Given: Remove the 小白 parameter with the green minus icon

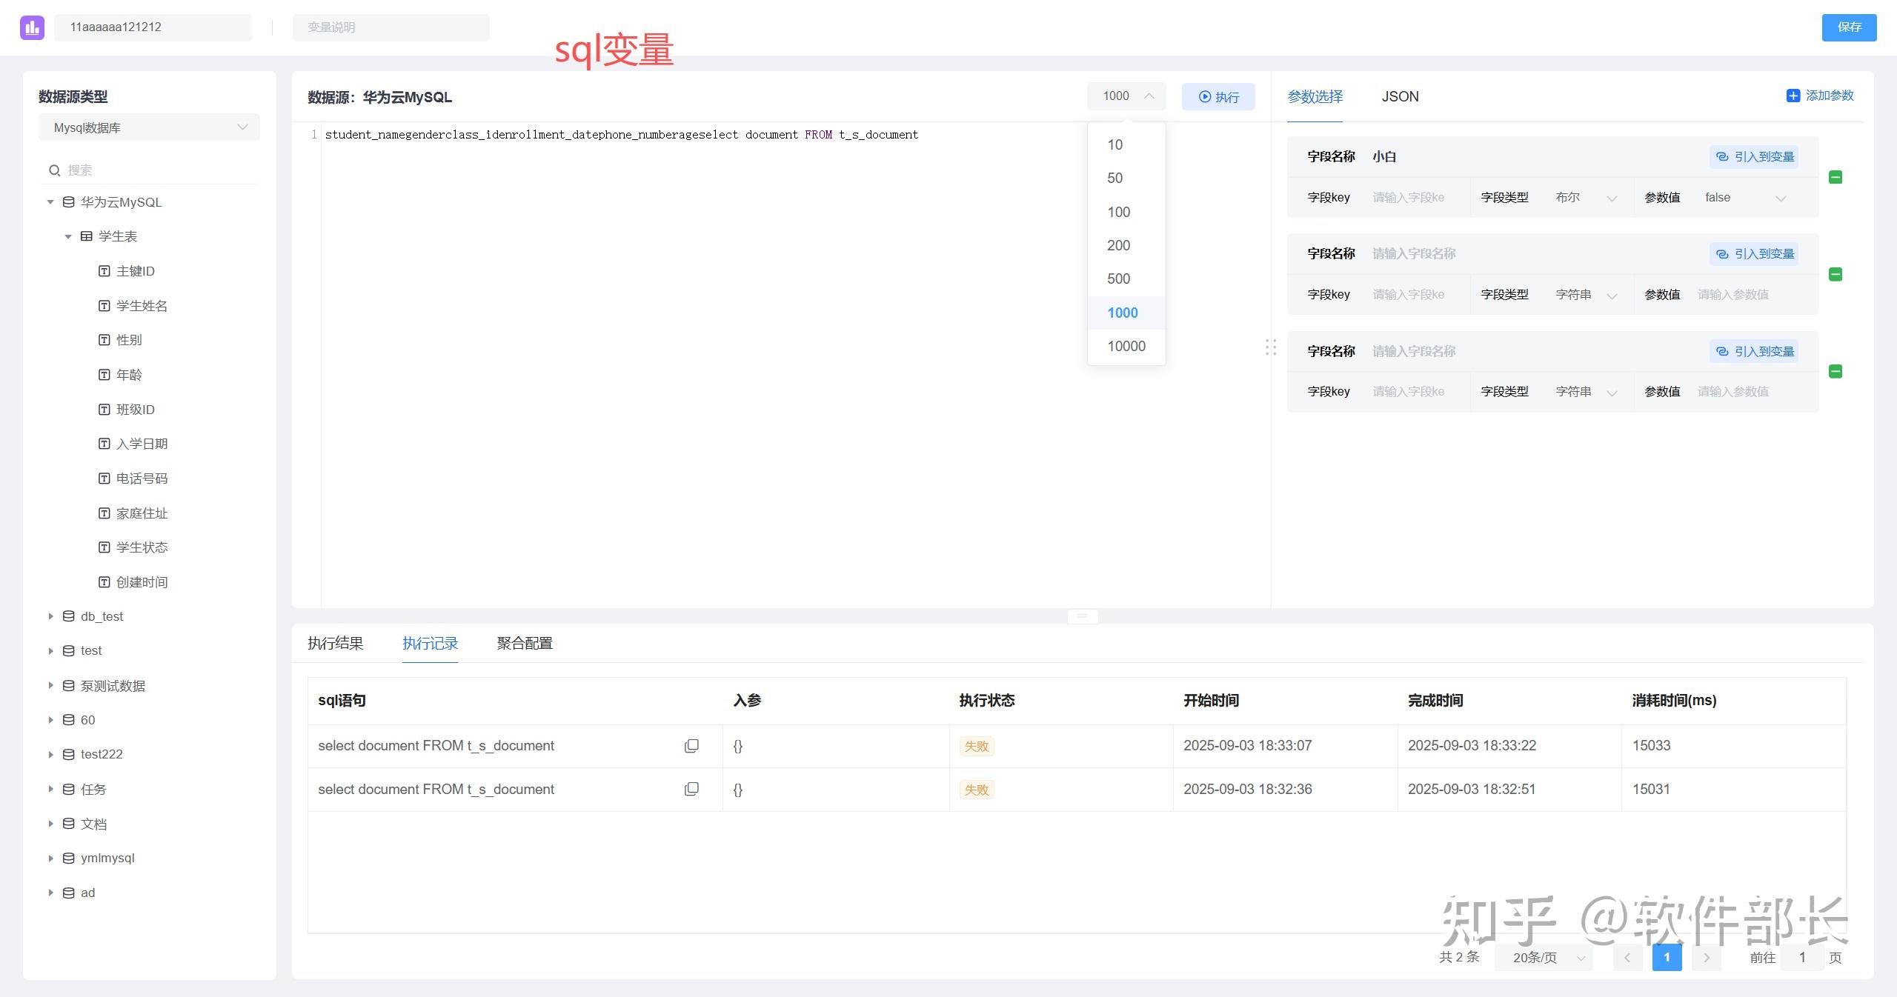Looking at the screenshot, I should [x=1835, y=177].
